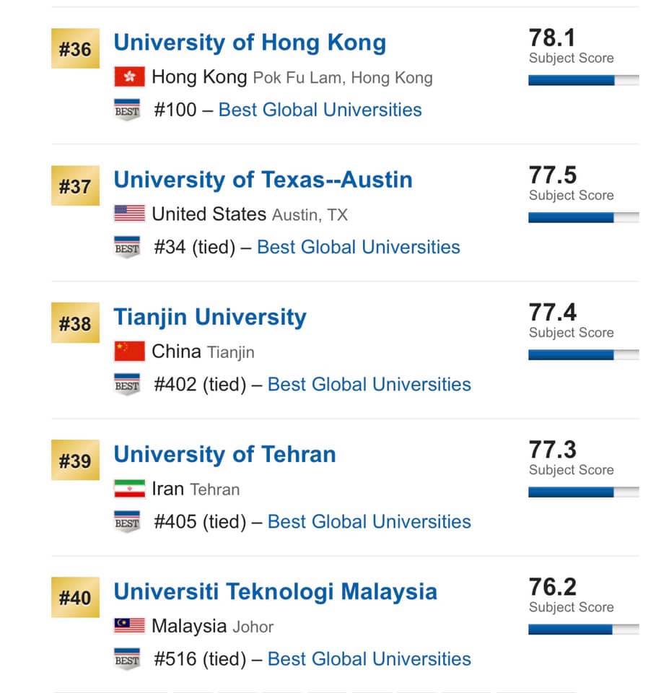This screenshot has width=661, height=693.
Task: Open Universiti Teknologi Malaysia page
Action: pos(275,592)
